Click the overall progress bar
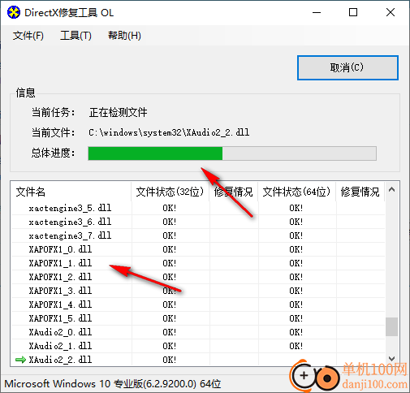 pyautogui.click(x=232, y=153)
